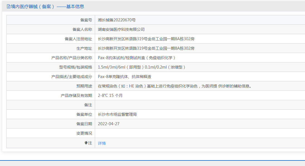The image size is (305, 166).
Task: Open the 详情 link in the 注 row
Action: pos(101,143)
